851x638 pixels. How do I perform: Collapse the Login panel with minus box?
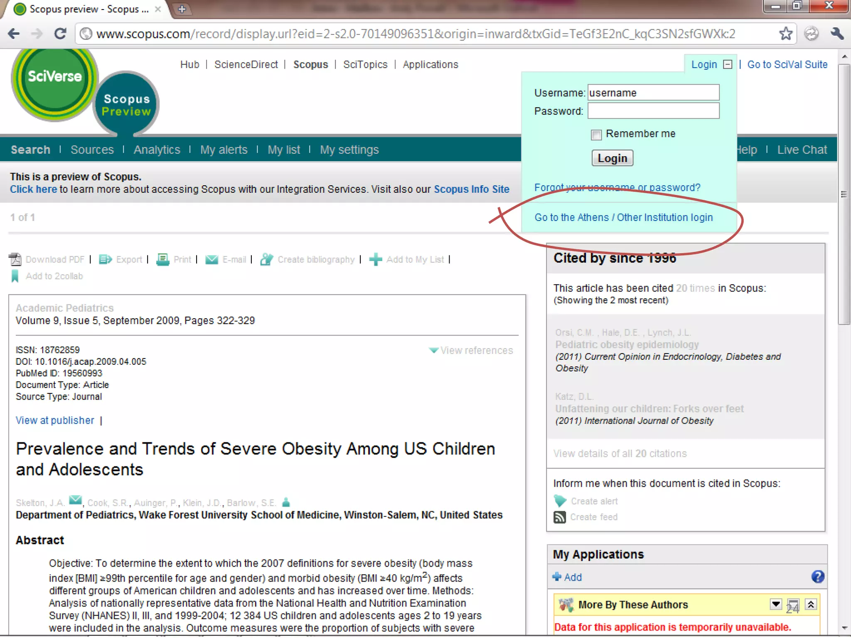coord(728,64)
